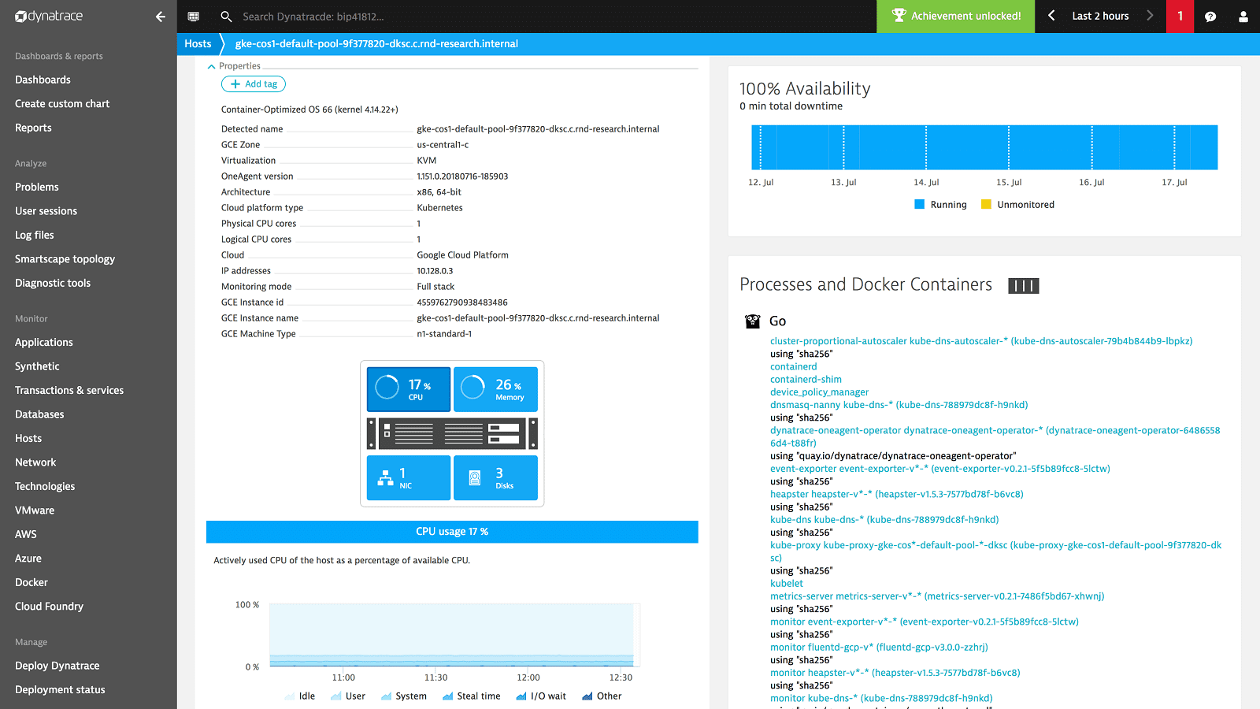Click the Add tag button
The height and width of the screenshot is (709, 1260).
tap(254, 84)
